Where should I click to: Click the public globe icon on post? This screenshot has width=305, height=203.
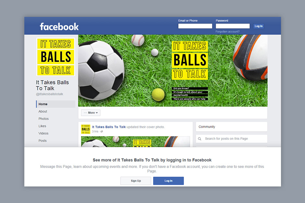pos(102,132)
